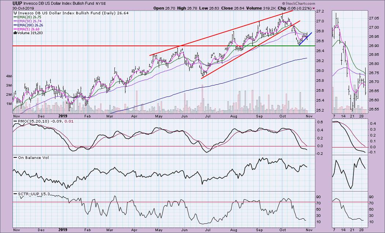Screen dimensions: 385x233
Task: Click the 25.2 price axis label
Action: pyautogui.click(x=320, y=110)
